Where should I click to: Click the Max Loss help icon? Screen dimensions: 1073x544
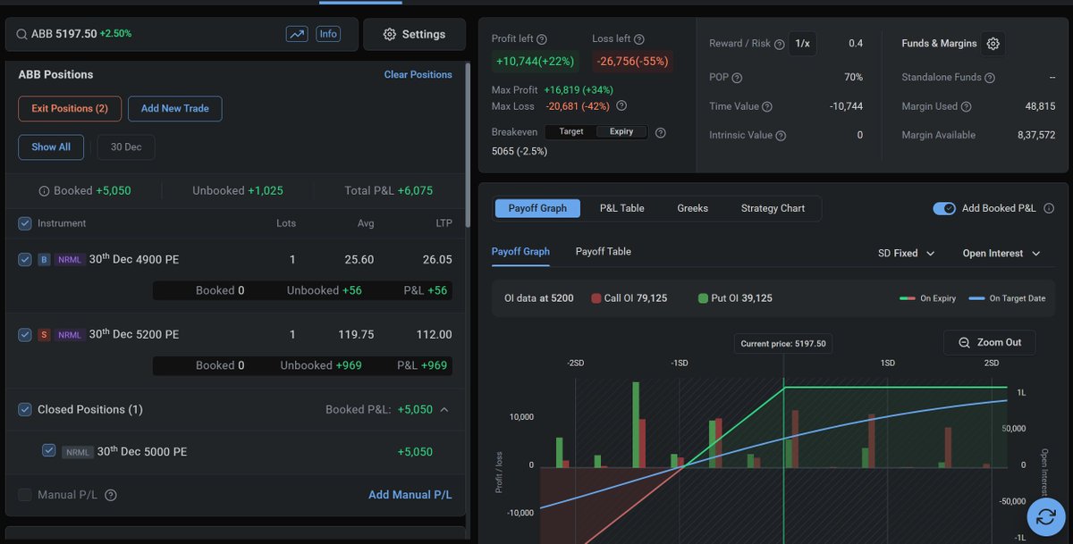pos(621,105)
